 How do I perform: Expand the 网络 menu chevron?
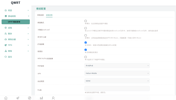(x=28, y=51)
